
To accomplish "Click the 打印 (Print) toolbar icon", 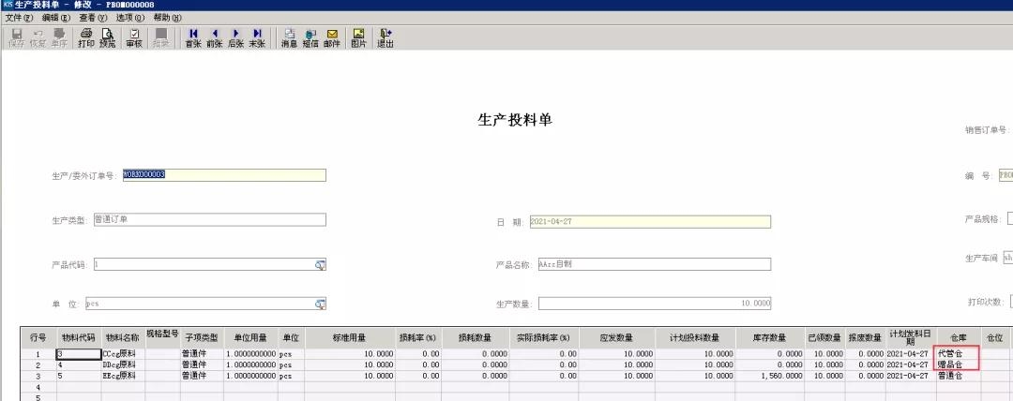I will 86,37.
